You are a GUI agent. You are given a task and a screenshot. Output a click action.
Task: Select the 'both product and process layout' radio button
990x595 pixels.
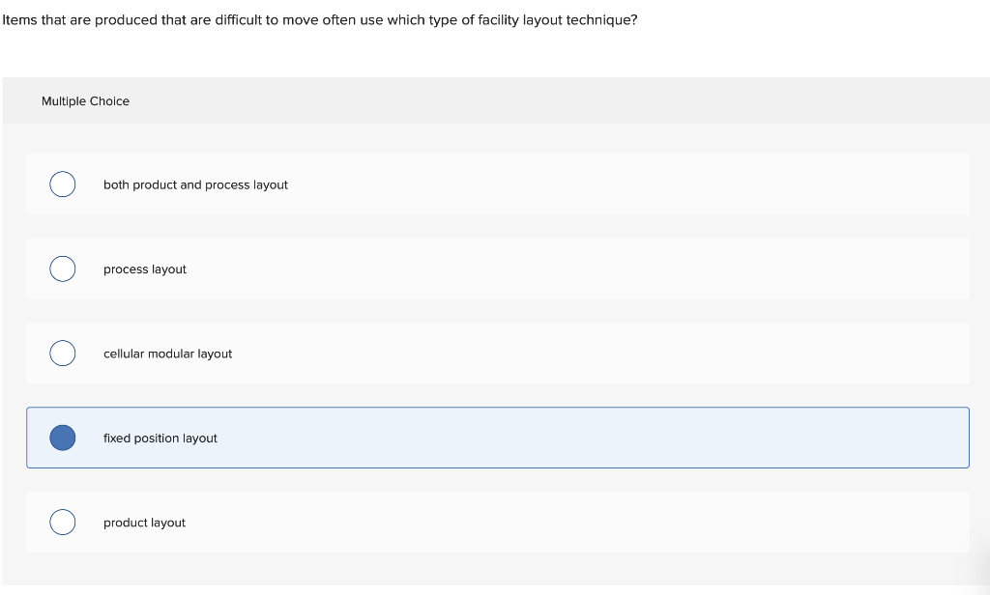[62, 184]
